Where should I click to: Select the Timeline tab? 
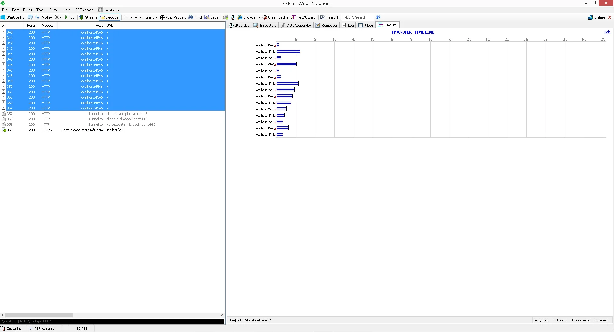click(x=388, y=25)
